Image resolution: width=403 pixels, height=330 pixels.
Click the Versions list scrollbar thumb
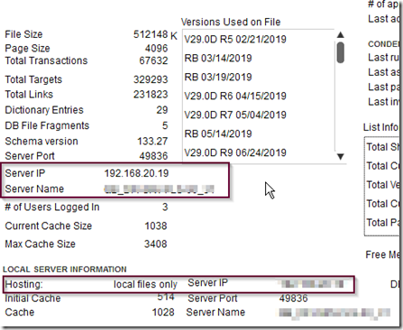(340, 52)
